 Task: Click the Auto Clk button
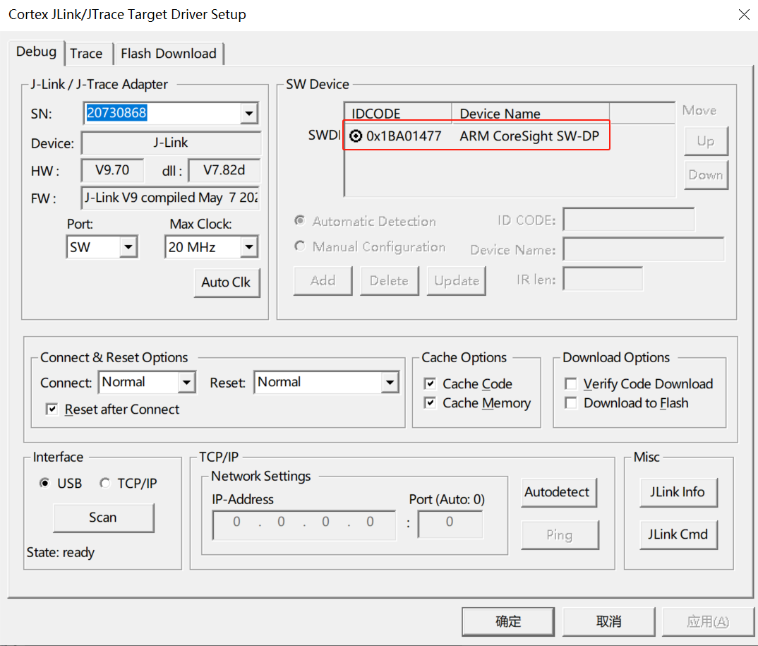(x=227, y=282)
